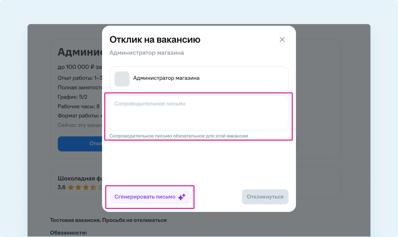Screen dimensions: 398x237
Task: Focus the Сопроводительное письмо text field
Action: point(199,113)
